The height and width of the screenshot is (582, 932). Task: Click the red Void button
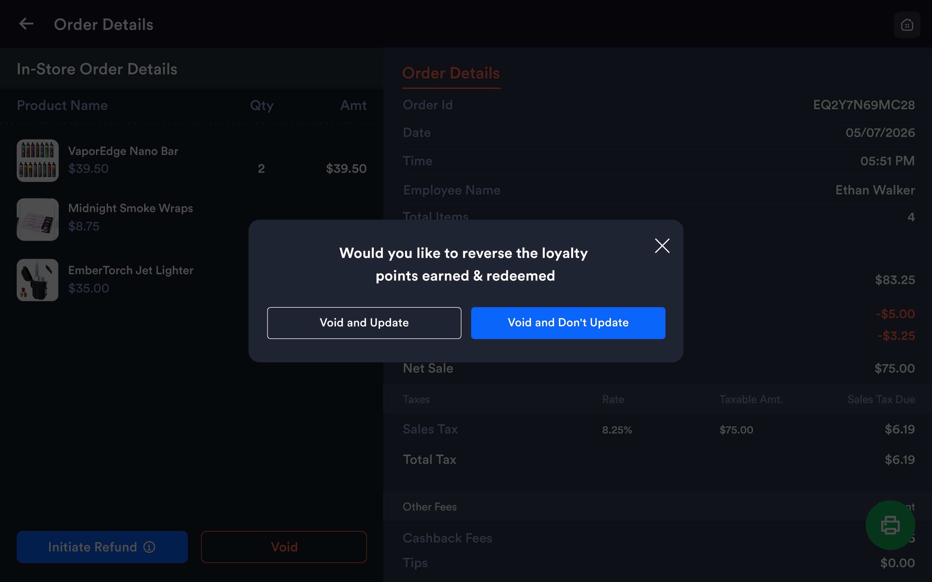click(283, 547)
